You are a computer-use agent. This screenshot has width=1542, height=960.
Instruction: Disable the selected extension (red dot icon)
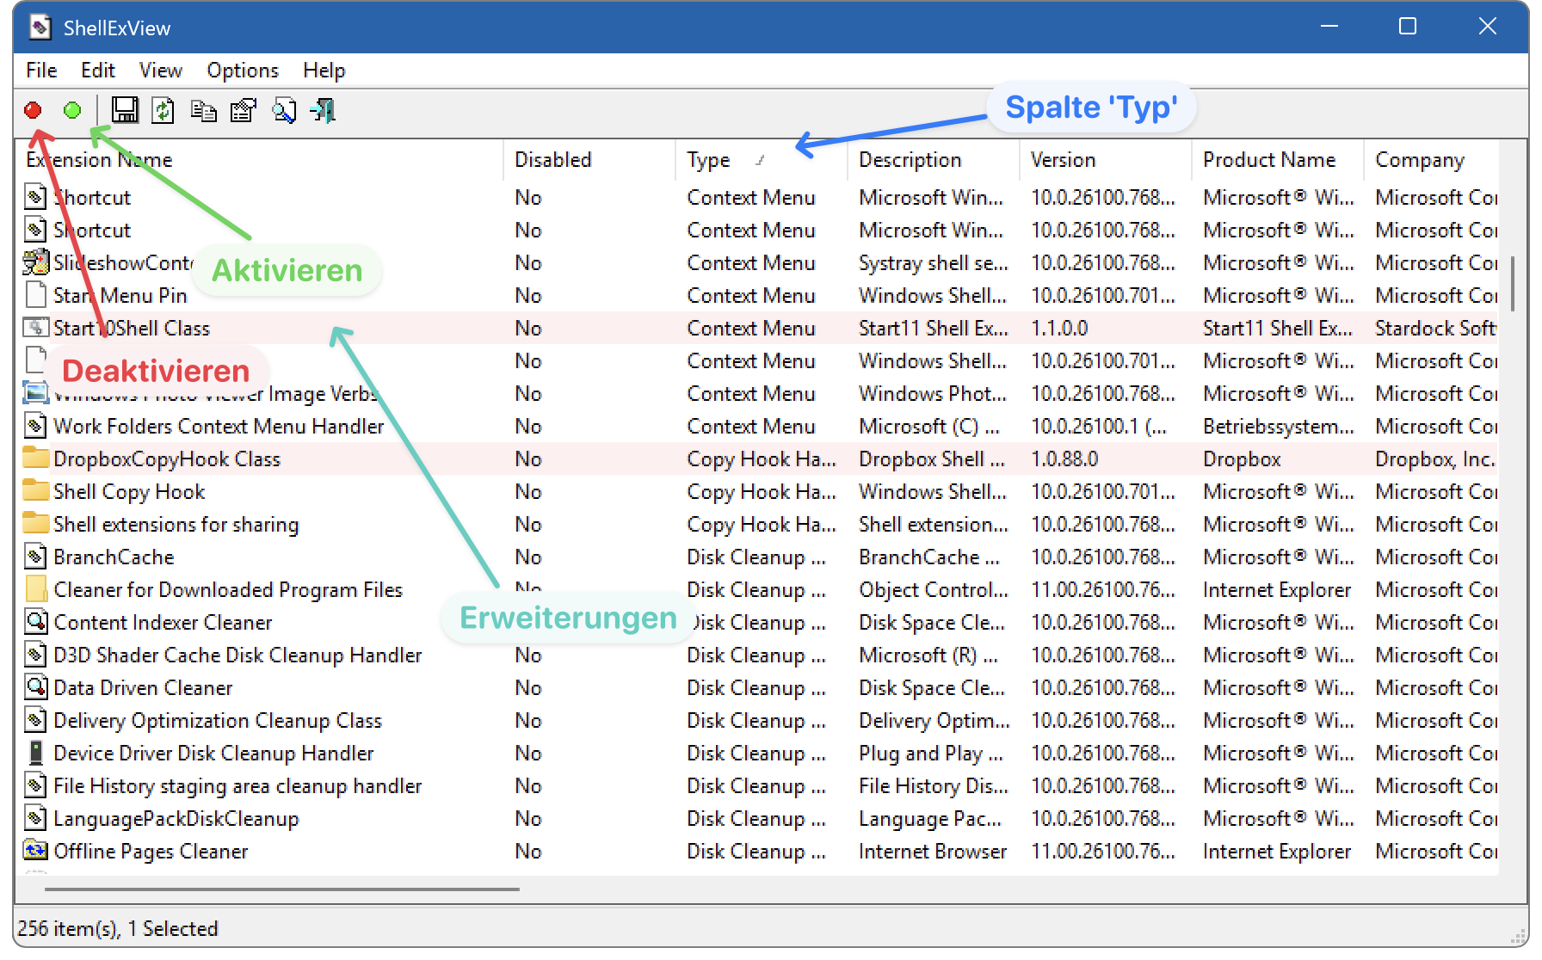pos(32,110)
